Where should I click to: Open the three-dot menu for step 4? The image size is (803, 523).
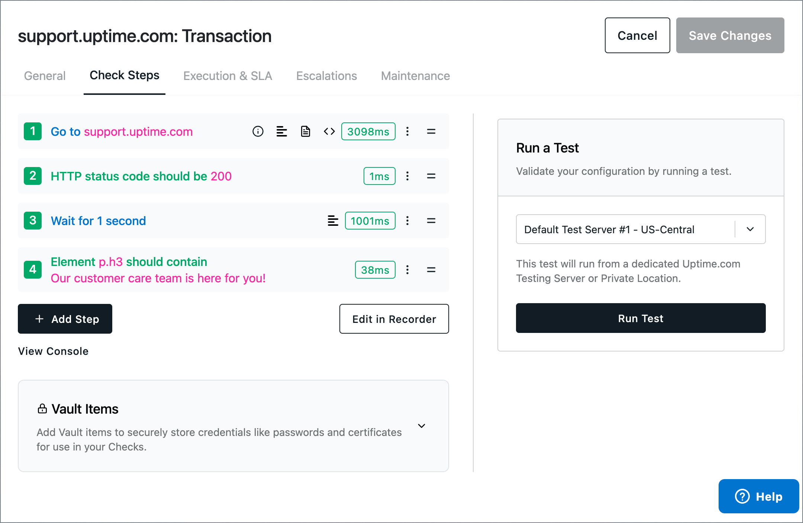(407, 270)
